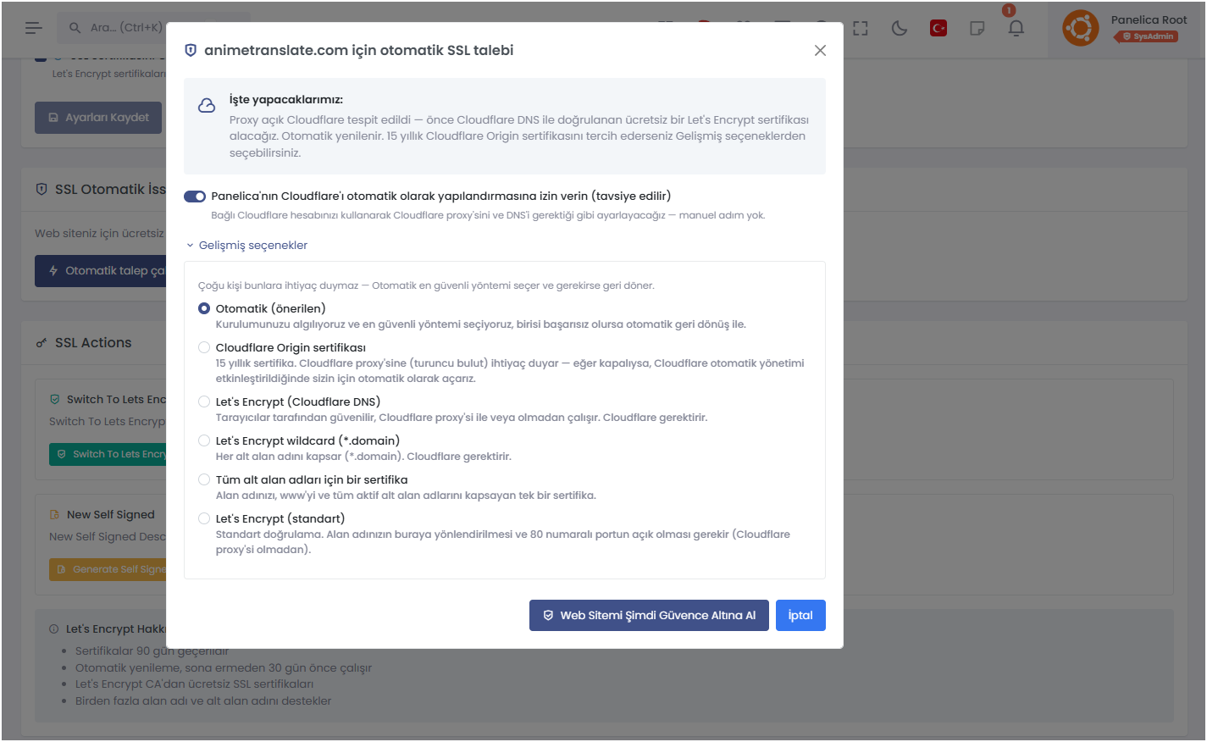The height and width of the screenshot is (742, 1207).
Task: Click the Panelica Root user avatar
Action: tap(1081, 28)
